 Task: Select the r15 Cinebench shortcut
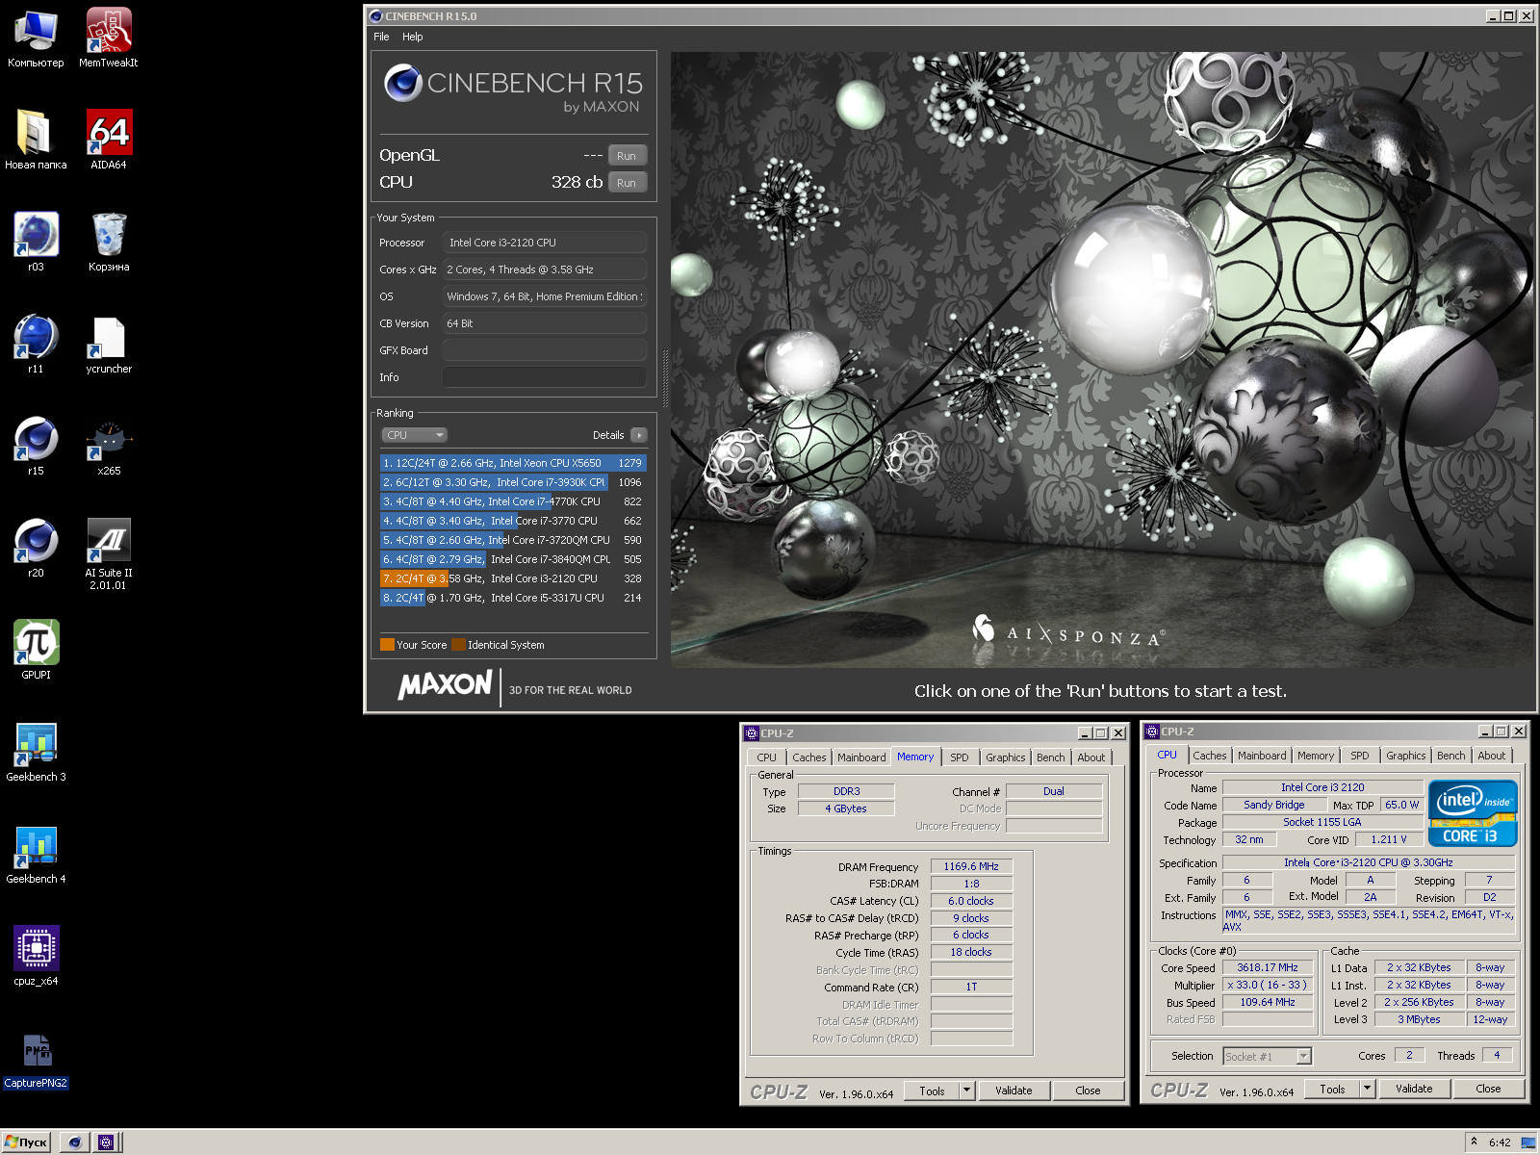point(36,447)
